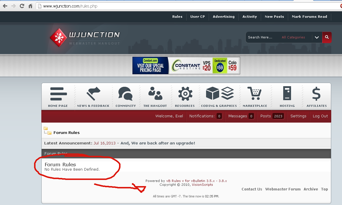Open the Resources gear icon
Image resolution: width=342 pixels, height=205 pixels.
click(185, 94)
